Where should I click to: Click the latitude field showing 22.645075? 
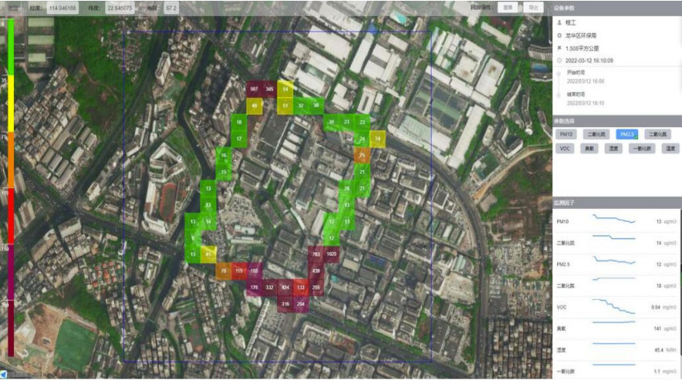(x=120, y=7)
